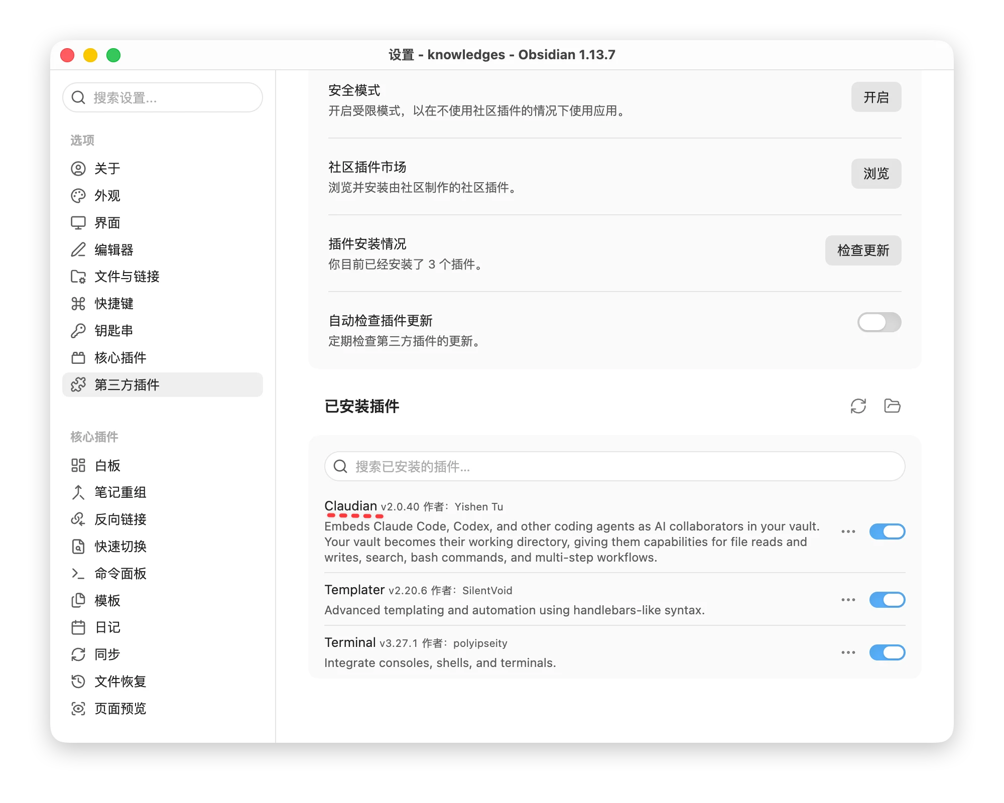Open more options for Claudian plugin
The width and height of the screenshot is (1004, 803).
coord(848,531)
